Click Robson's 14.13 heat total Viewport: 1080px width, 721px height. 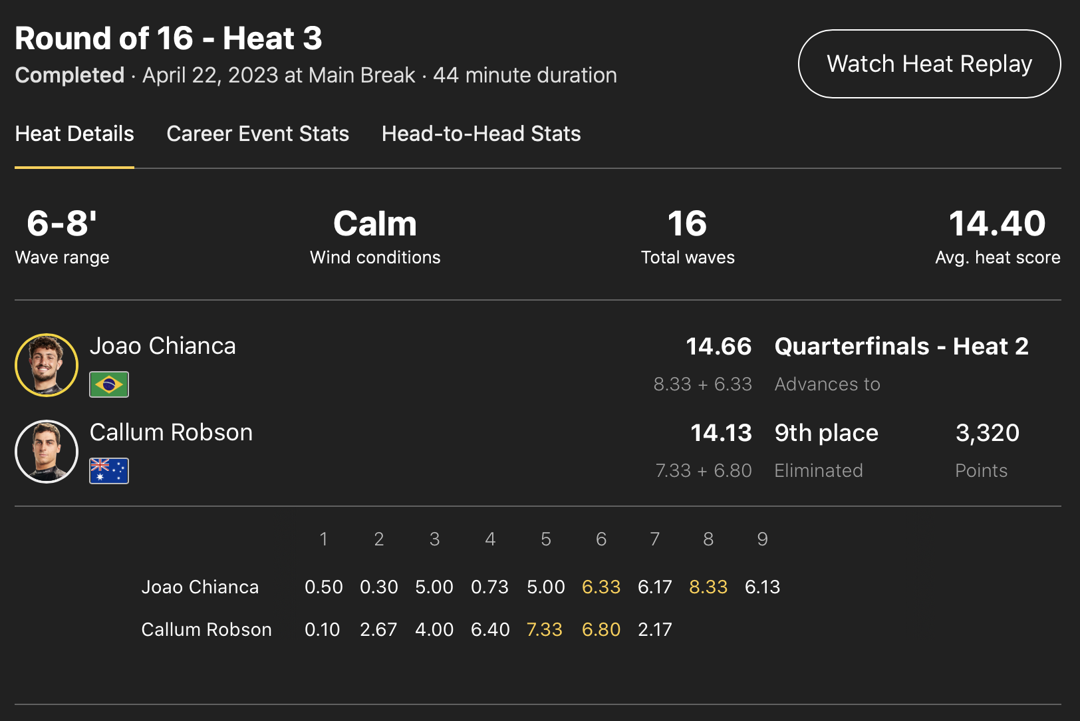tap(721, 433)
